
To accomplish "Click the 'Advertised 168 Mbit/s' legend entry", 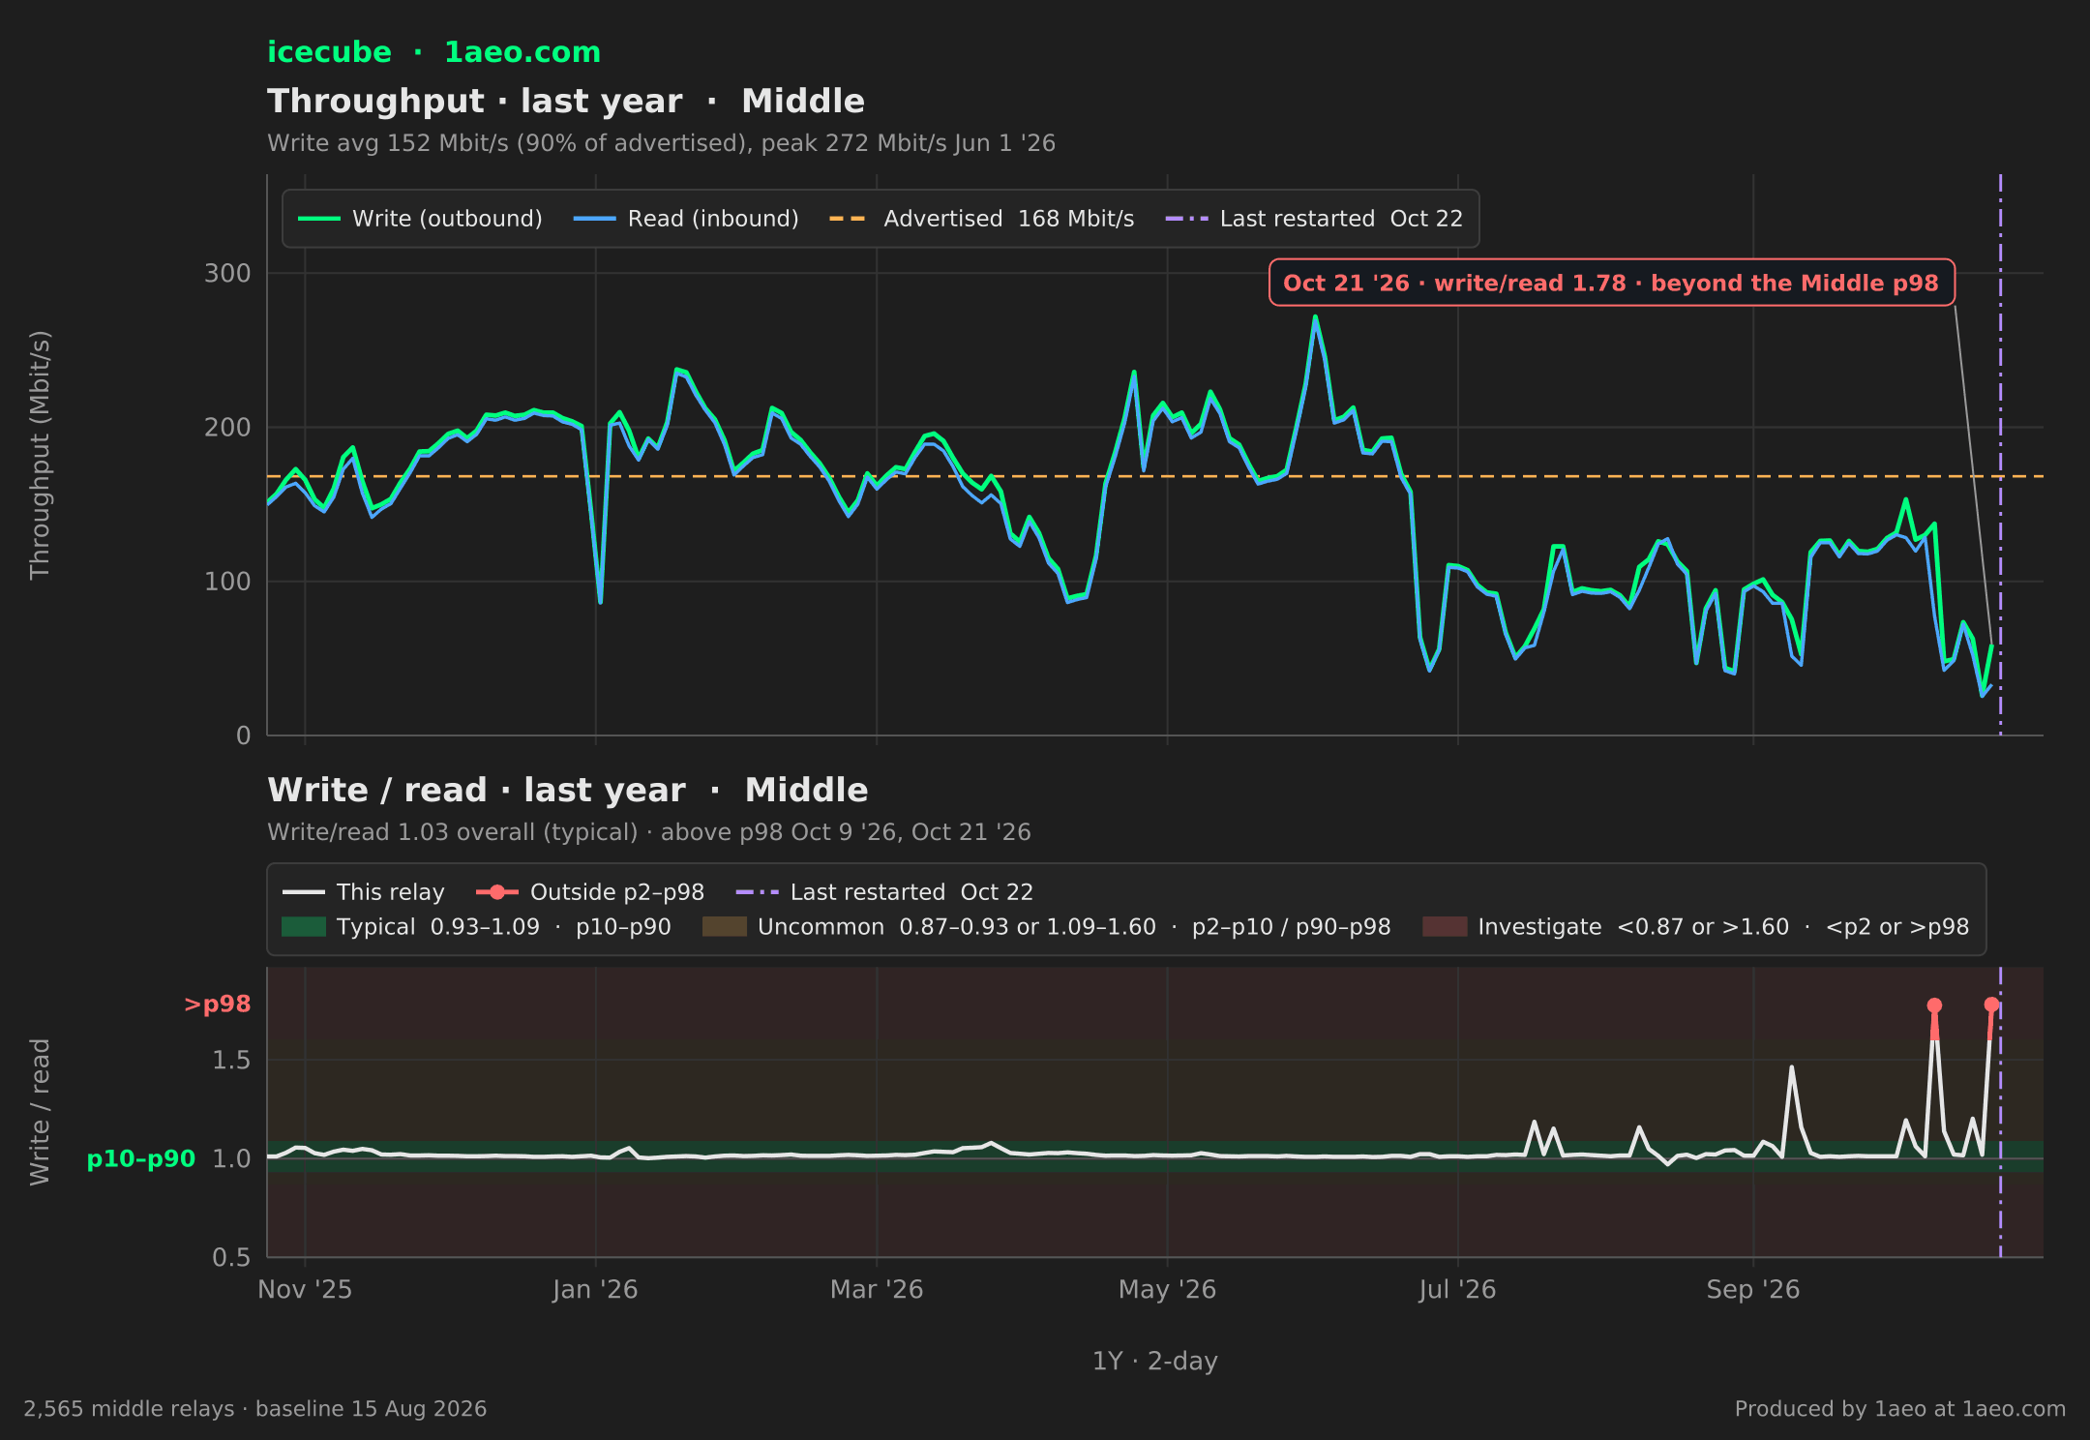I will coord(981,219).
